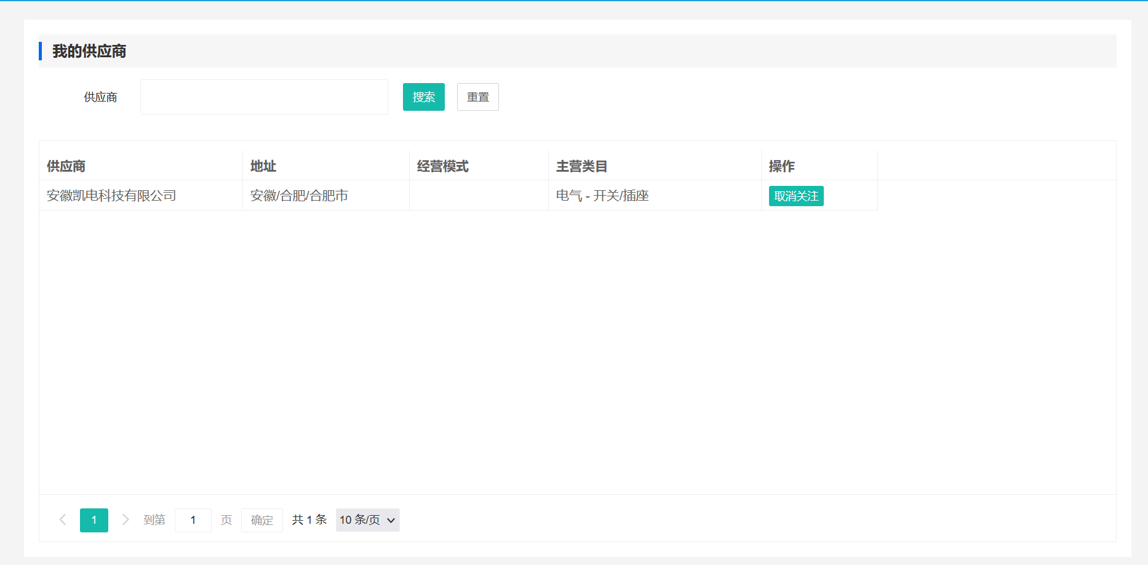Click the category cell 电气 - 开关/插座
The height and width of the screenshot is (565, 1148).
pyautogui.click(x=602, y=196)
